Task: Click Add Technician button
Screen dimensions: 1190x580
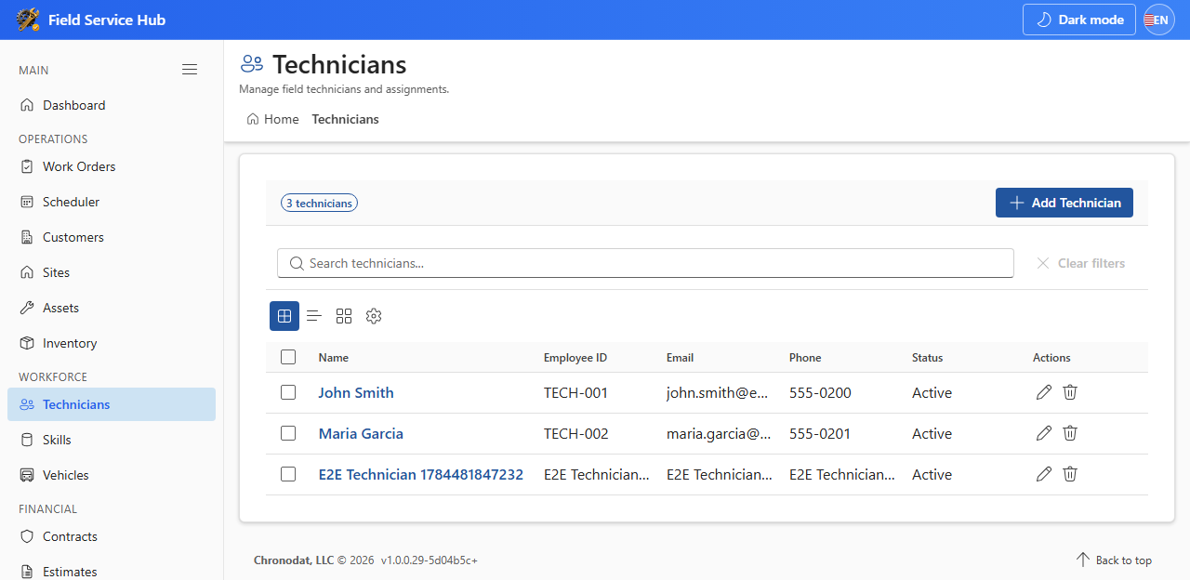Action: (1064, 203)
